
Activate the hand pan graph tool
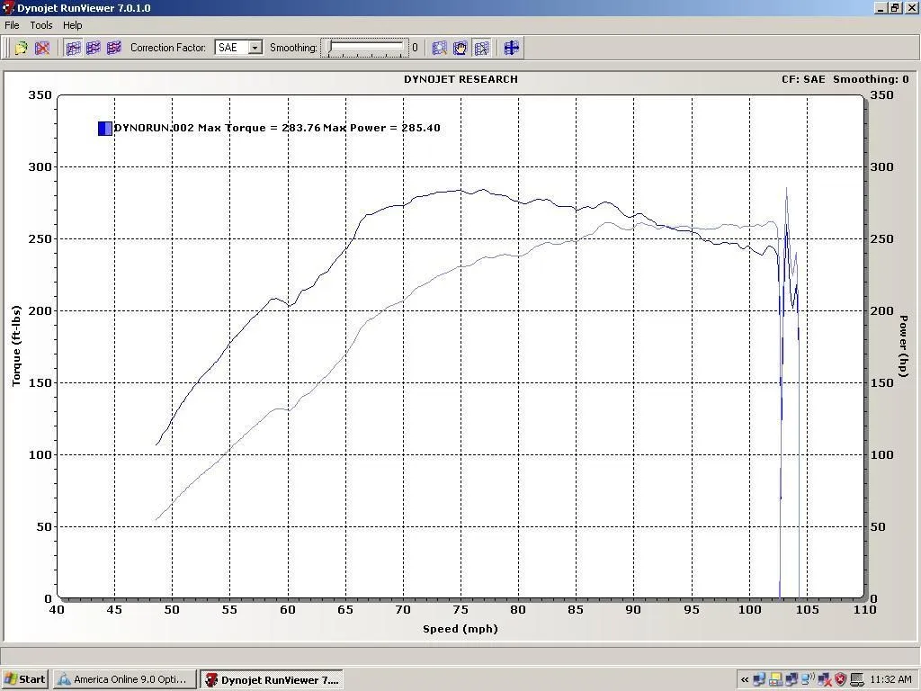click(460, 48)
